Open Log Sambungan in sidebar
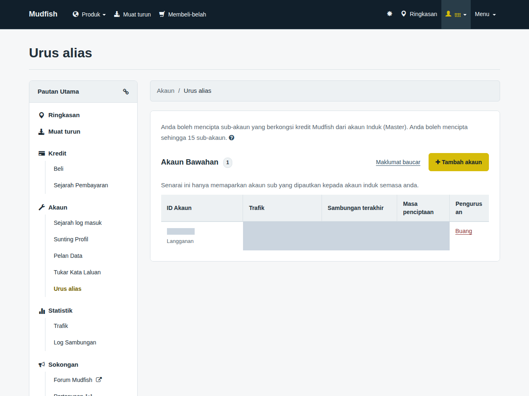Viewport: 529px width, 396px height. (75, 342)
